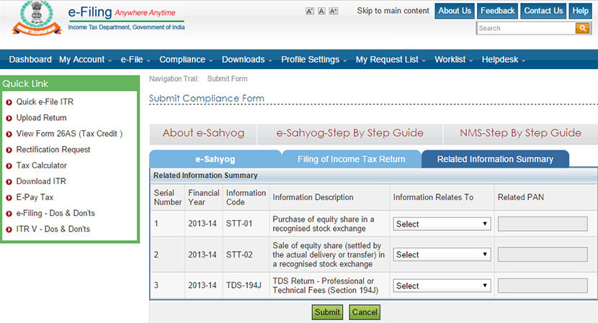The height and width of the screenshot is (323, 598).
Task: Click the Feedback button
Action: point(497,11)
